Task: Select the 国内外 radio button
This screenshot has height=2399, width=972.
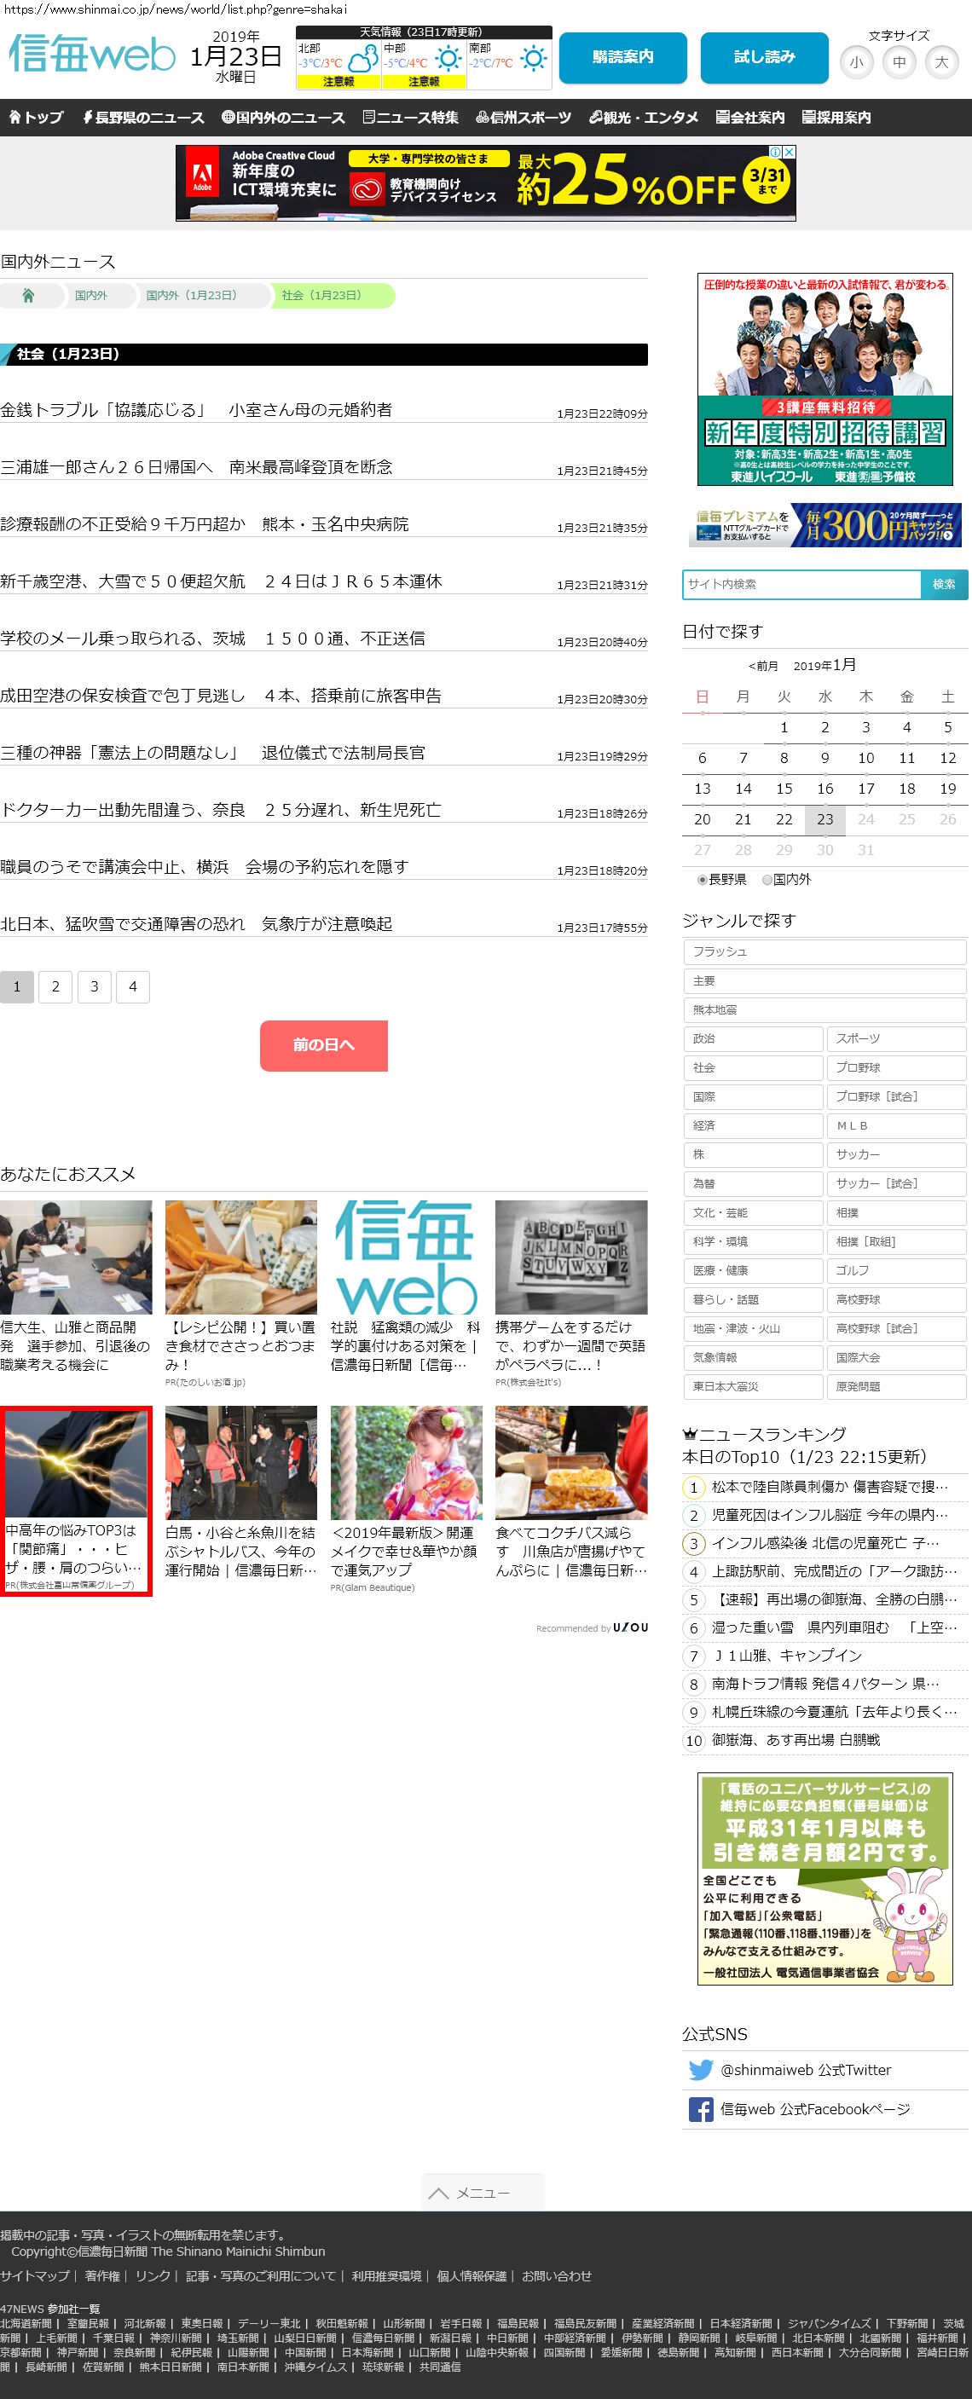Action: pyautogui.click(x=767, y=879)
